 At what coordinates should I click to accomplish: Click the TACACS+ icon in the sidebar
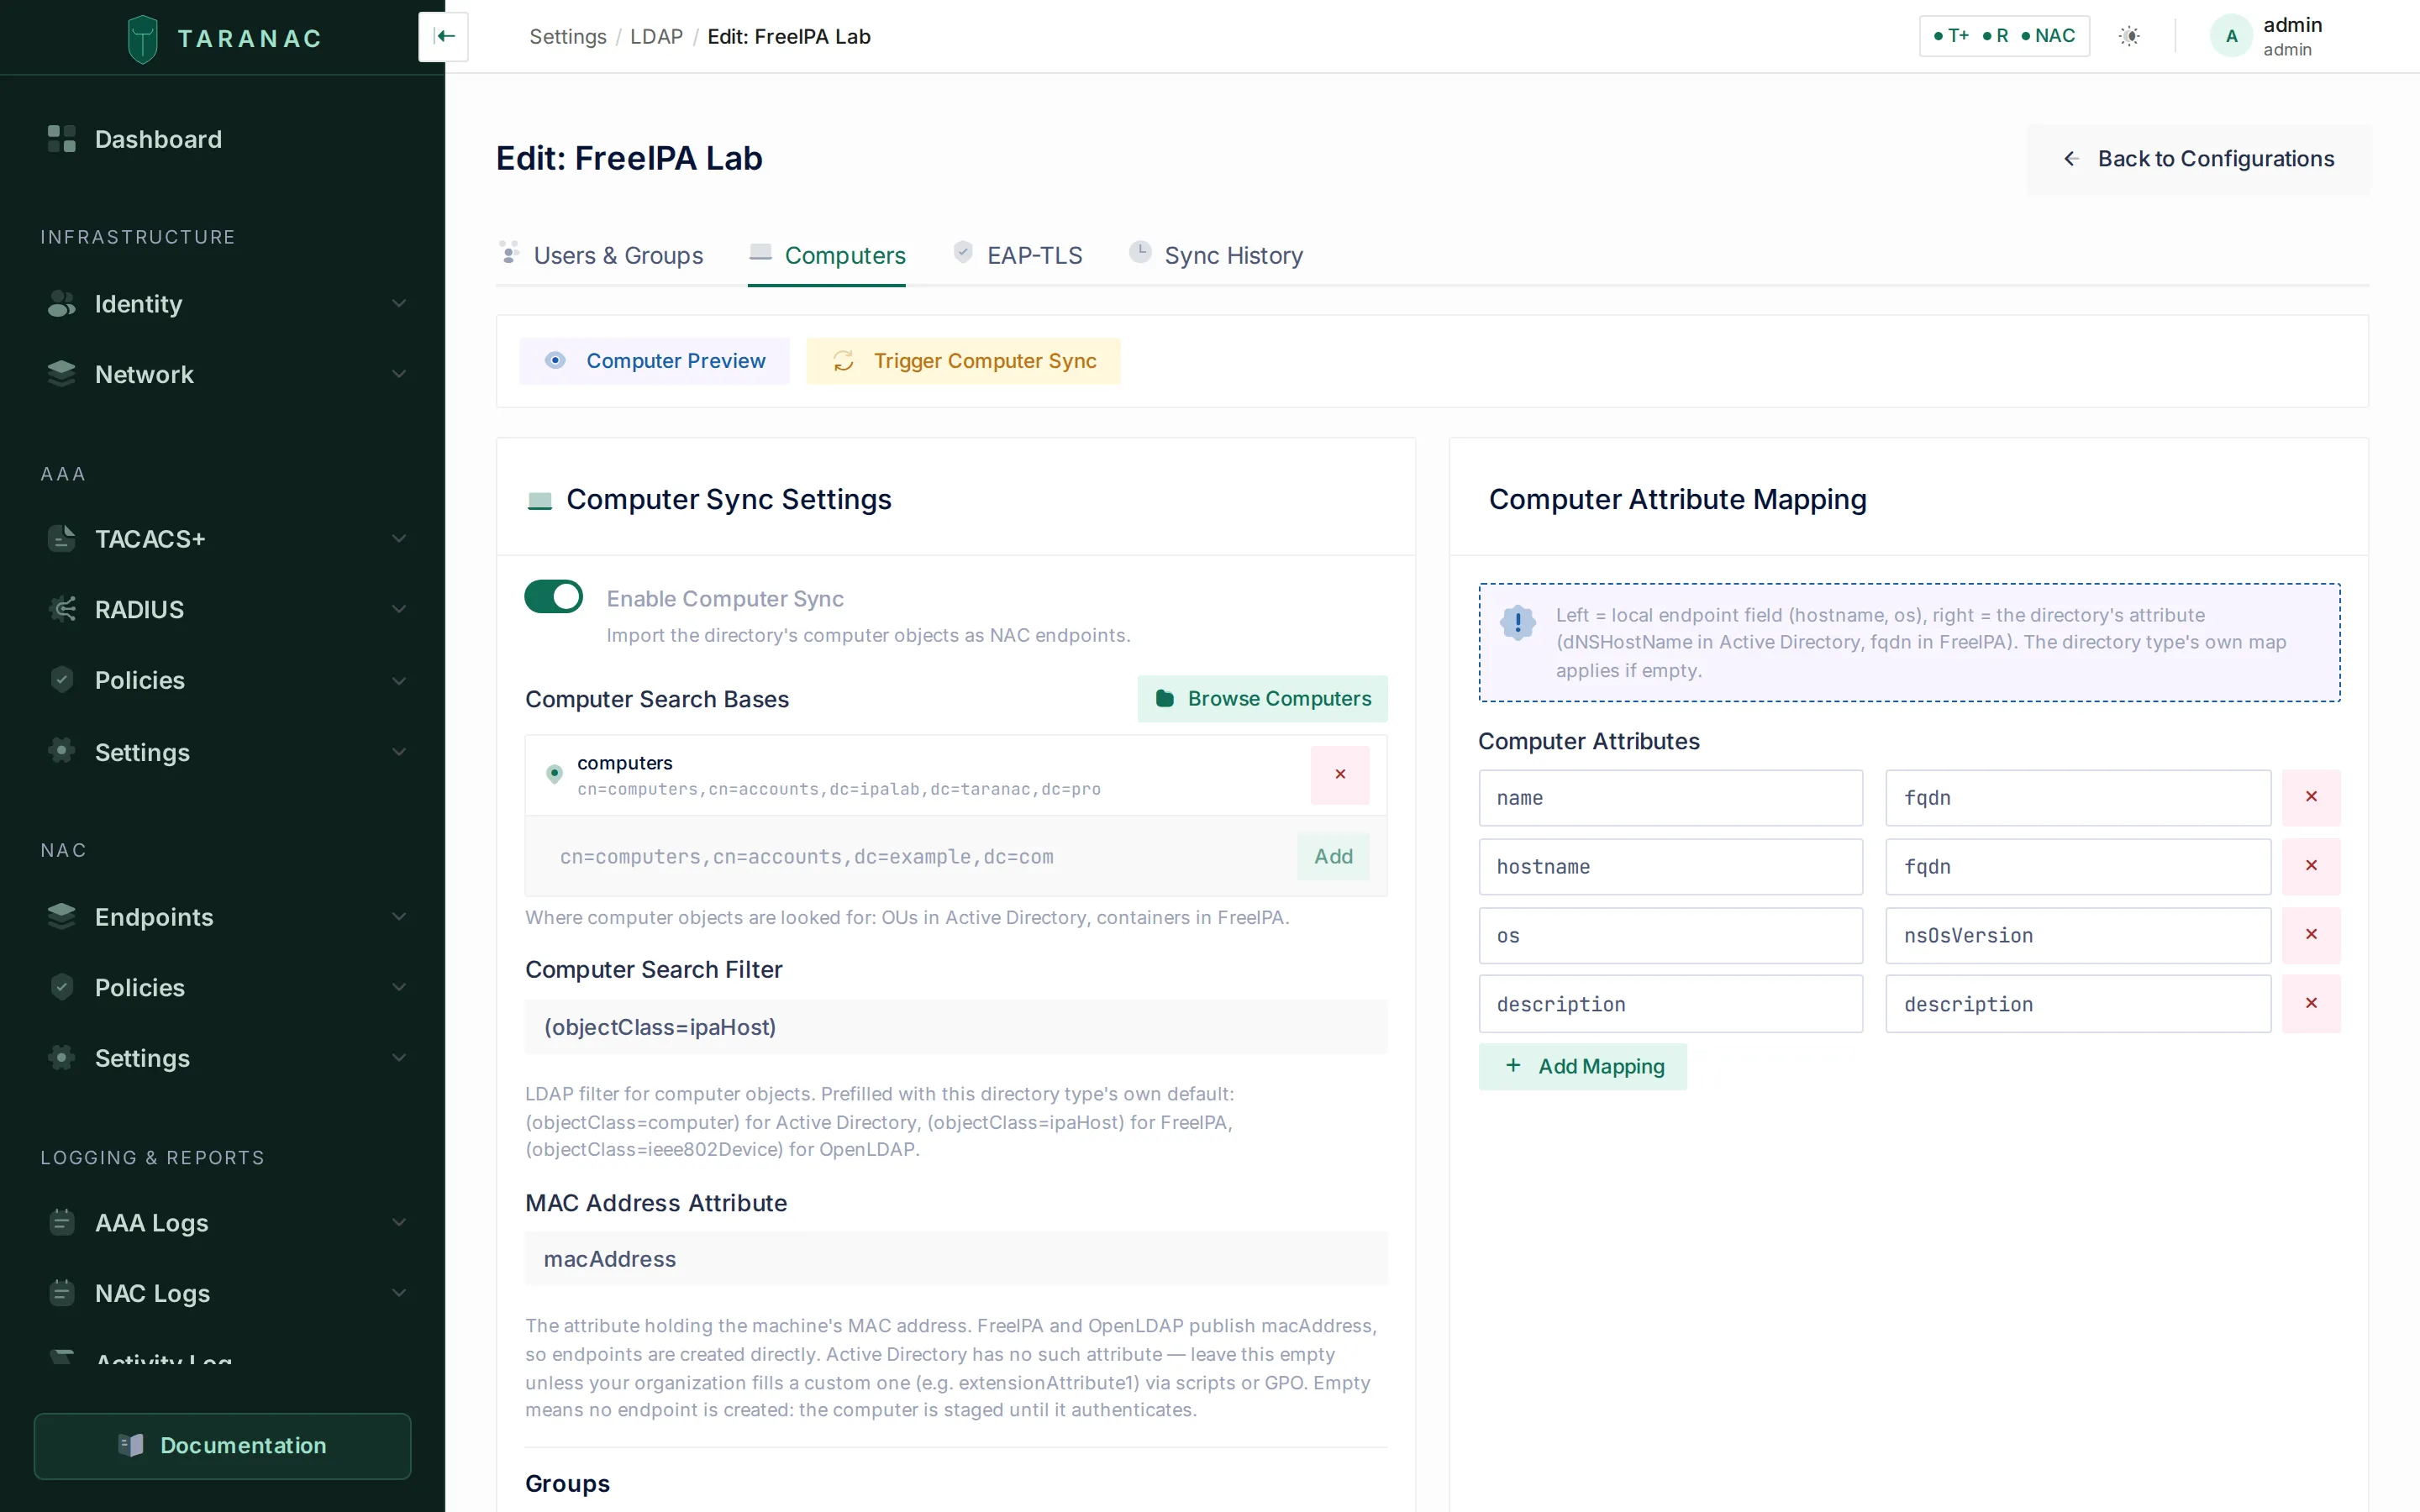pyautogui.click(x=62, y=539)
